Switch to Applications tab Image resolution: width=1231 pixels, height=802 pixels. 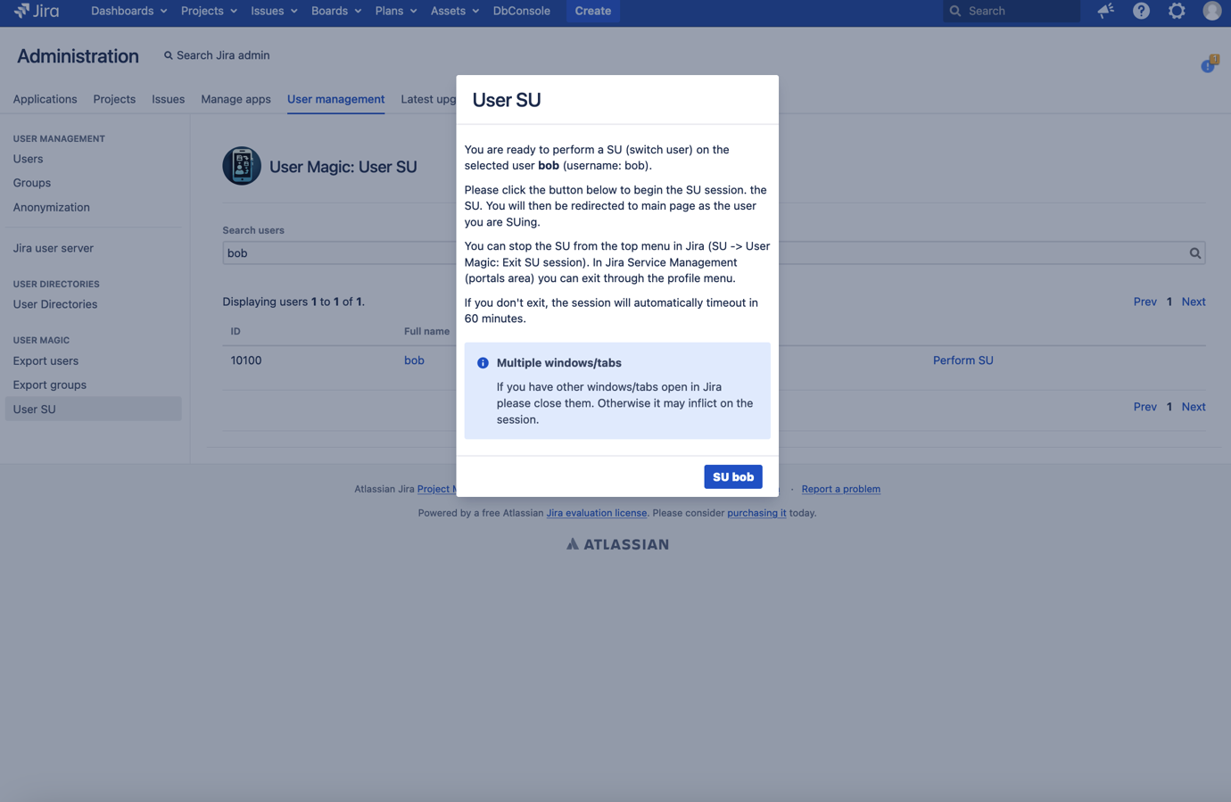click(x=45, y=99)
